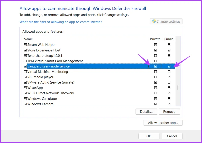Toggle Private checkbox for Steam Web Helper
This screenshot has height=143, width=202.
pyautogui.click(x=156, y=45)
